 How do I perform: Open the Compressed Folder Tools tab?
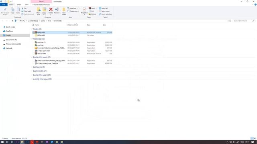coord(41,5)
